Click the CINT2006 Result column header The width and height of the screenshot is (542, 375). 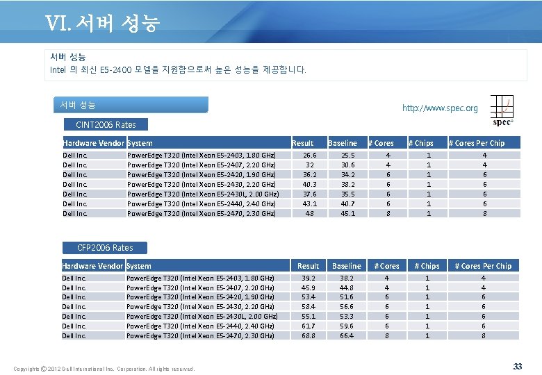[x=309, y=143]
